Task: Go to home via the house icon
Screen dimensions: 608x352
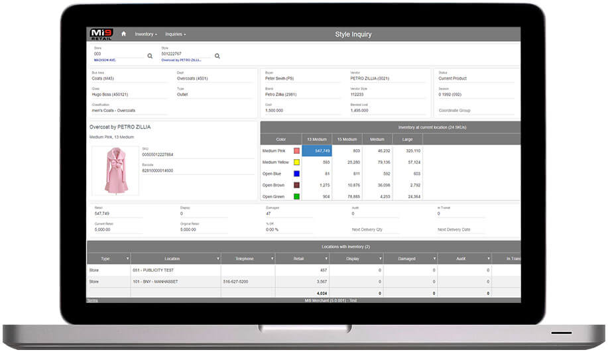Action: (x=123, y=34)
